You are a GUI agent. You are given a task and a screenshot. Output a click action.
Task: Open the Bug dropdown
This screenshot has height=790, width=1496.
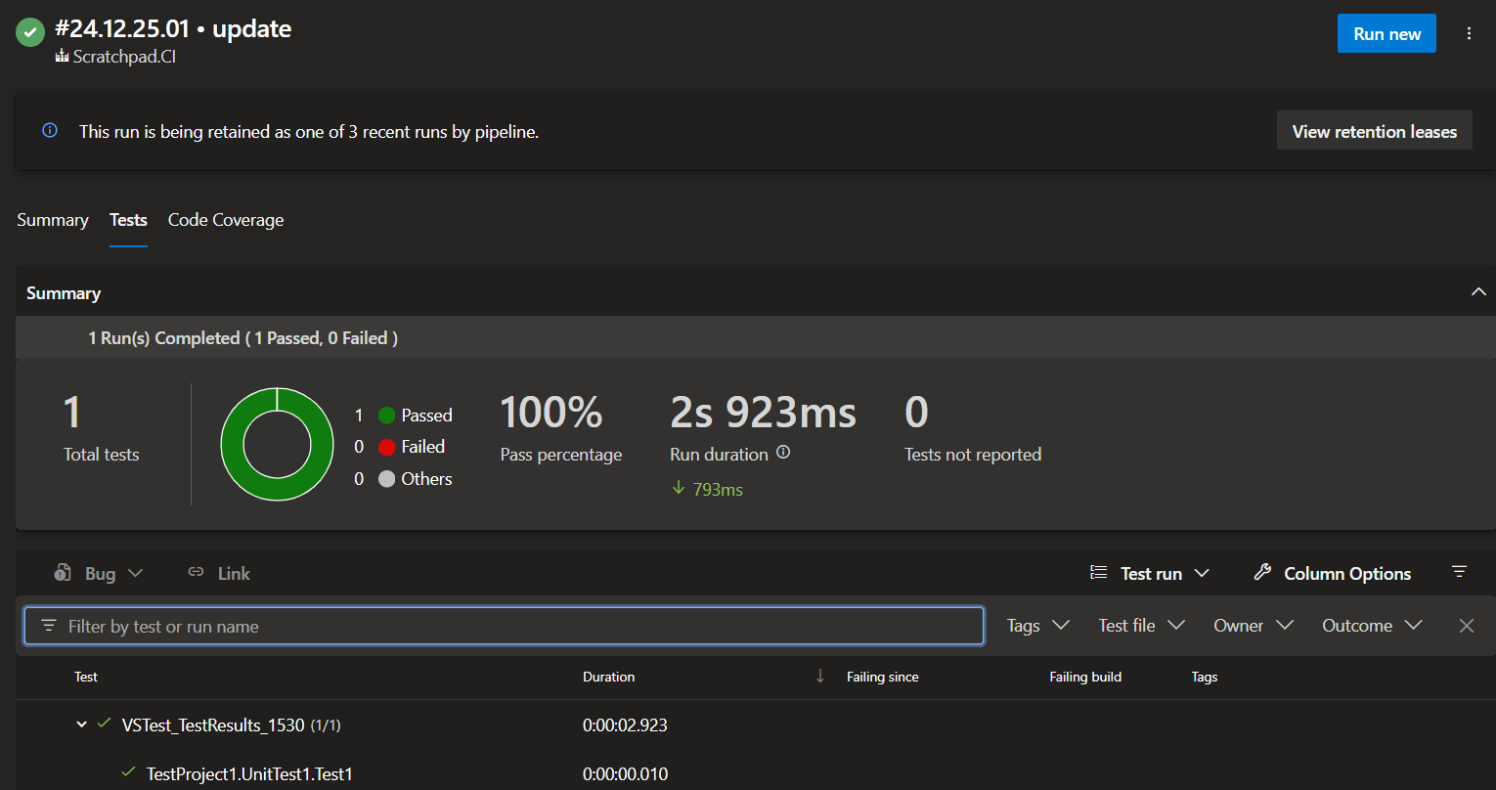[x=100, y=573]
